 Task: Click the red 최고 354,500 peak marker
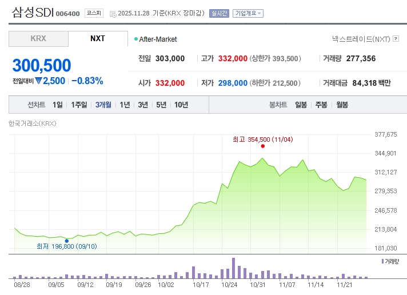tap(262, 146)
